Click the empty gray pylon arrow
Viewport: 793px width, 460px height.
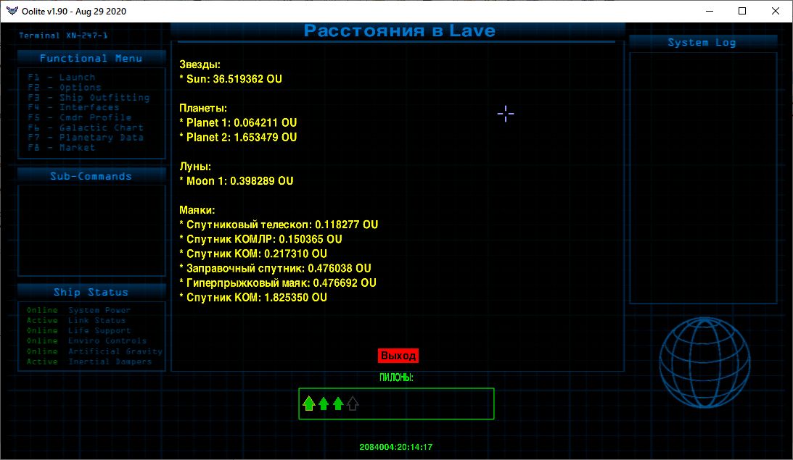[353, 403]
